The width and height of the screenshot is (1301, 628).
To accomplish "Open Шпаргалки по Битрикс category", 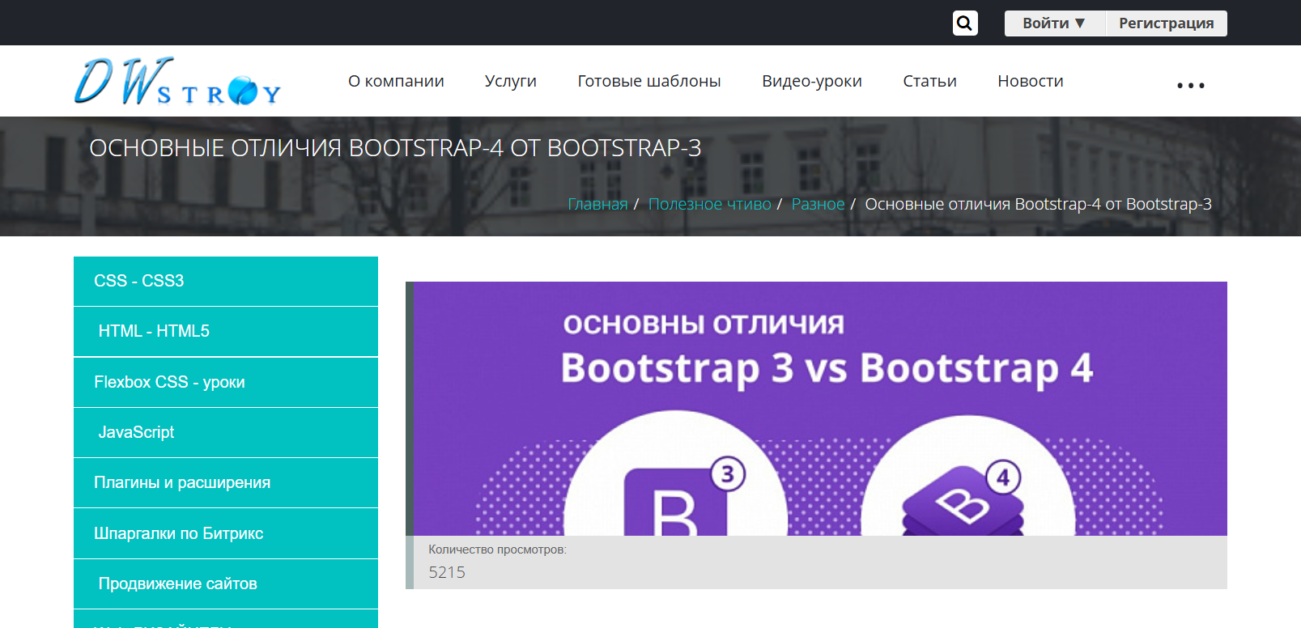I will coord(226,533).
